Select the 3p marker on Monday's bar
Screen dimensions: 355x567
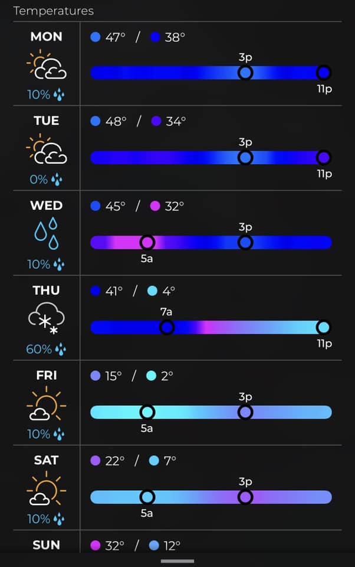coord(245,73)
